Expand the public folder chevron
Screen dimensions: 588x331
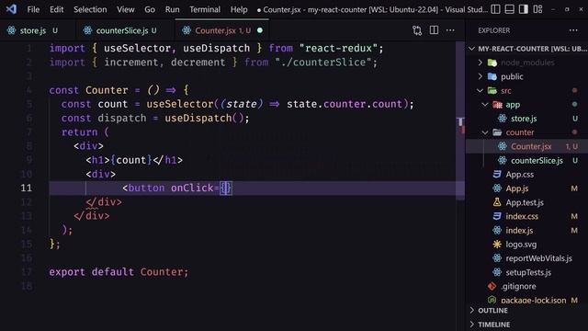point(480,76)
